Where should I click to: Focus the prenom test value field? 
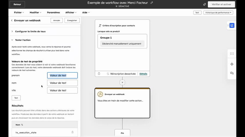point(62,75)
